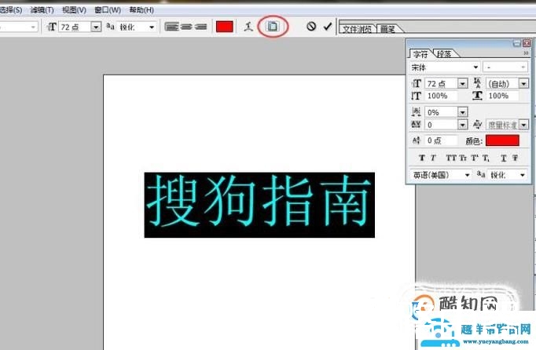
Task: Center align the text
Action: pyautogui.click(x=186, y=27)
